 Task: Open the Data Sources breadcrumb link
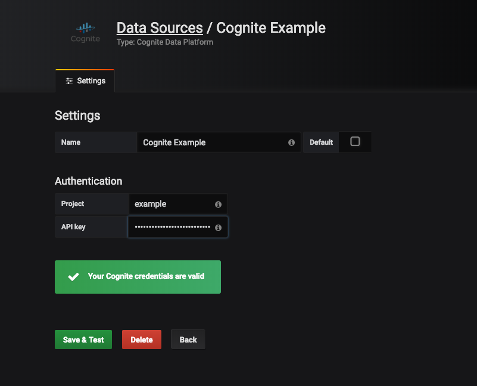tap(160, 28)
